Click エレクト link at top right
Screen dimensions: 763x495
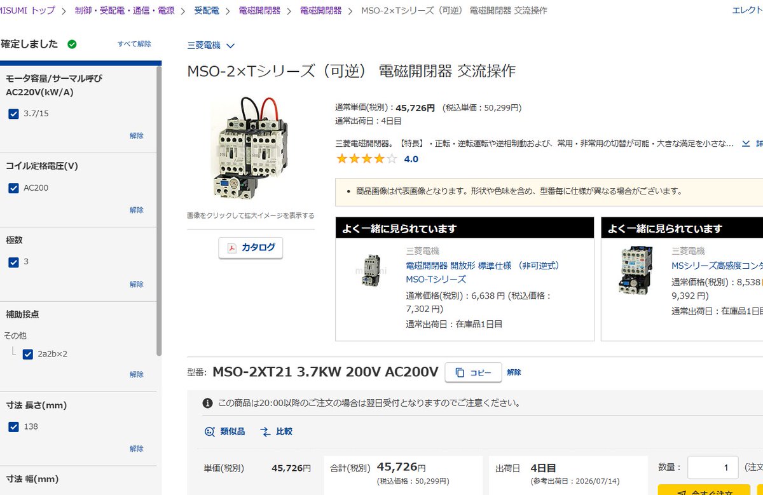[747, 10]
